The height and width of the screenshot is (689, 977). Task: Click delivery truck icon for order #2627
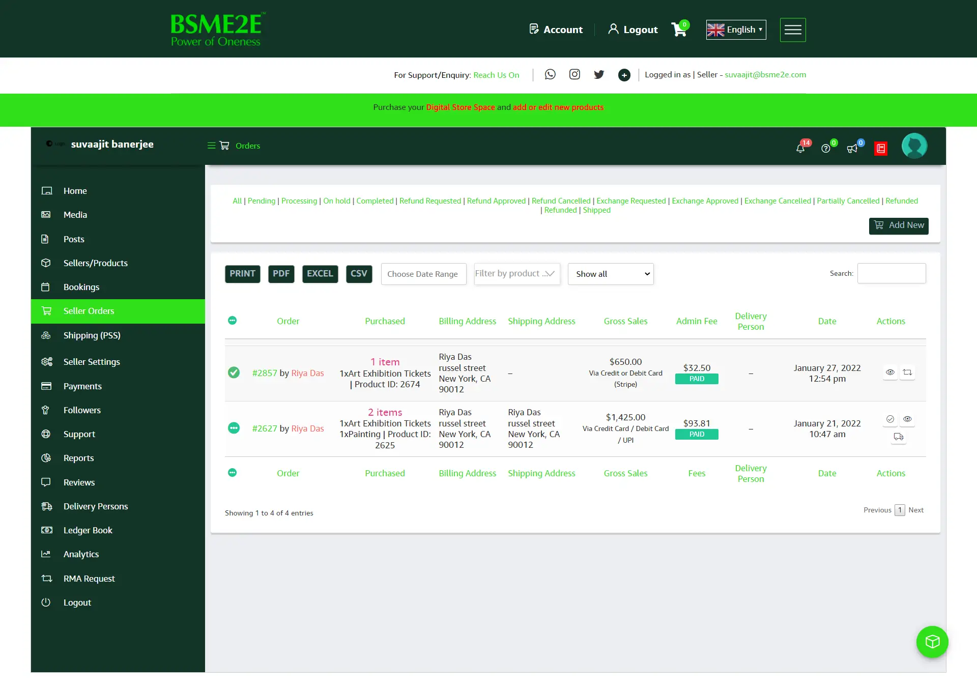pos(899,437)
